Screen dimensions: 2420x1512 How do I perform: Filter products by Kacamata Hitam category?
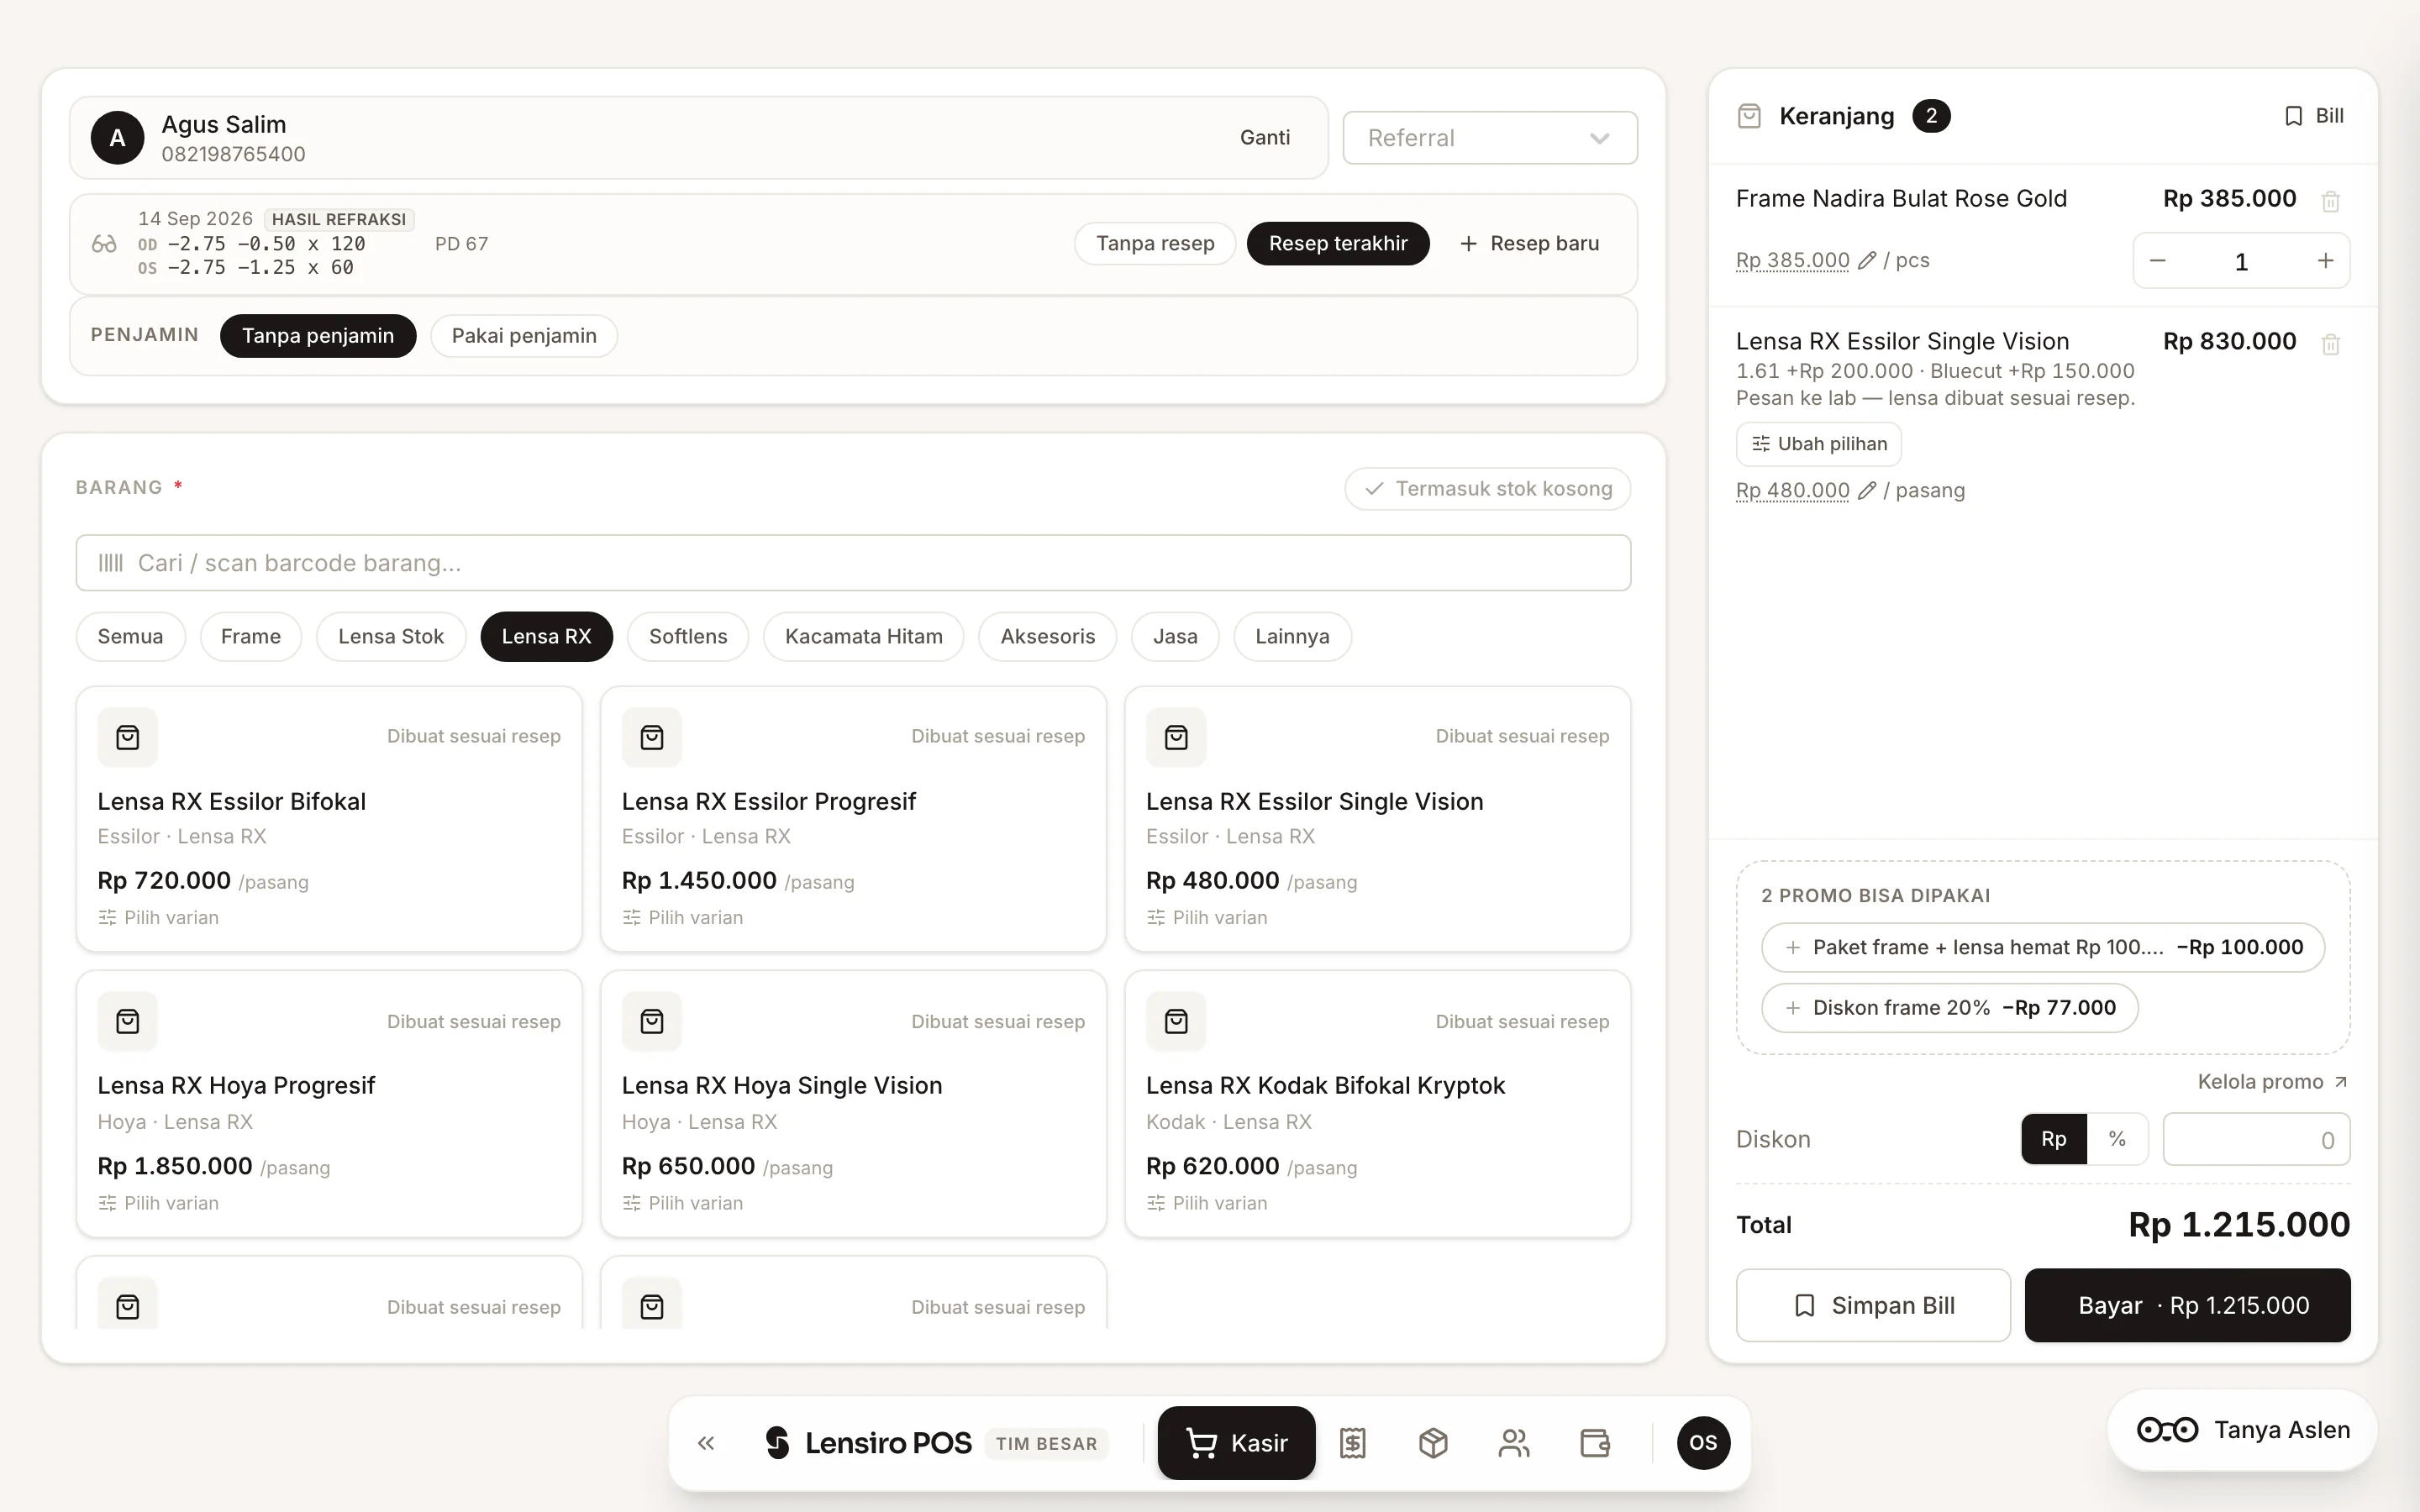864,637
